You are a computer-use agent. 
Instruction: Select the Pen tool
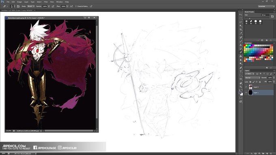241,68
